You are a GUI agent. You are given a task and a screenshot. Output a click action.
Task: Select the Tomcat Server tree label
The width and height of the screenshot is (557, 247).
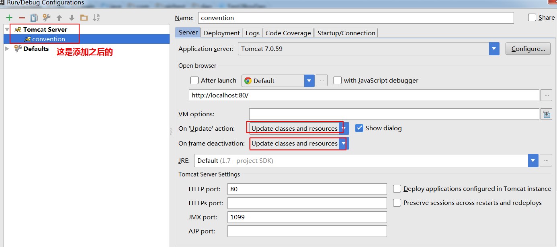coord(45,29)
